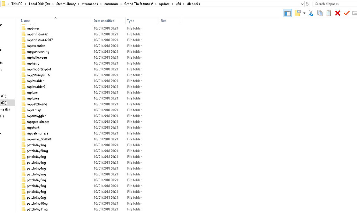This screenshot has height=214, width=357.
Task: Select the mpspecialraces folder name
Action: 38,122
